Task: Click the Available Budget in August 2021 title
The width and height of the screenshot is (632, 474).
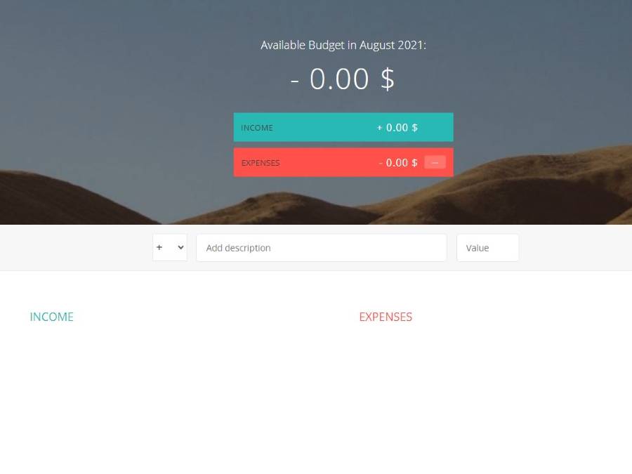Action: [x=343, y=45]
